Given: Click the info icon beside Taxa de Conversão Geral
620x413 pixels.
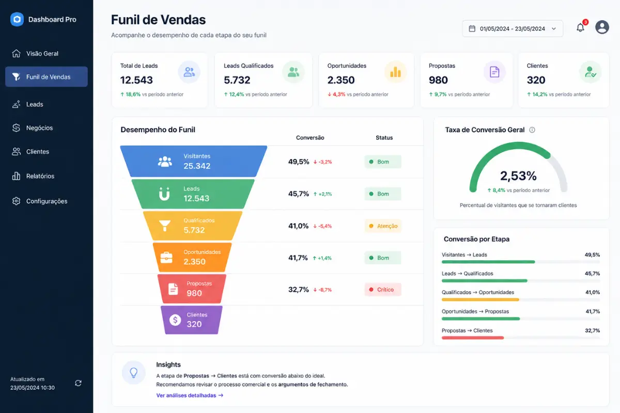Looking at the screenshot, I should coord(532,130).
